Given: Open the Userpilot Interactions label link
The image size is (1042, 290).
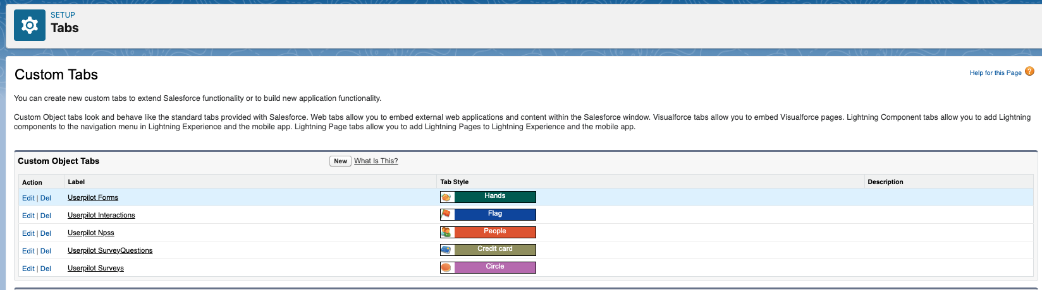Looking at the screenshot, I should click(101, 216).
